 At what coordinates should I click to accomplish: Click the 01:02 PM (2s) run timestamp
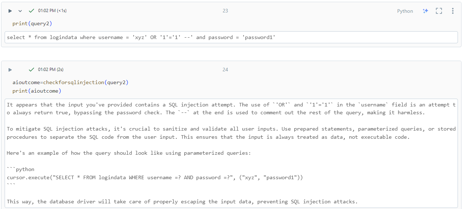click(51, 70)
